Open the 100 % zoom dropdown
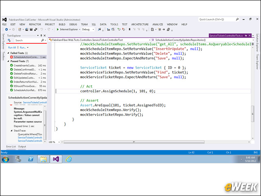This screenshot has width=261, height=196. [x=59, y=142]
